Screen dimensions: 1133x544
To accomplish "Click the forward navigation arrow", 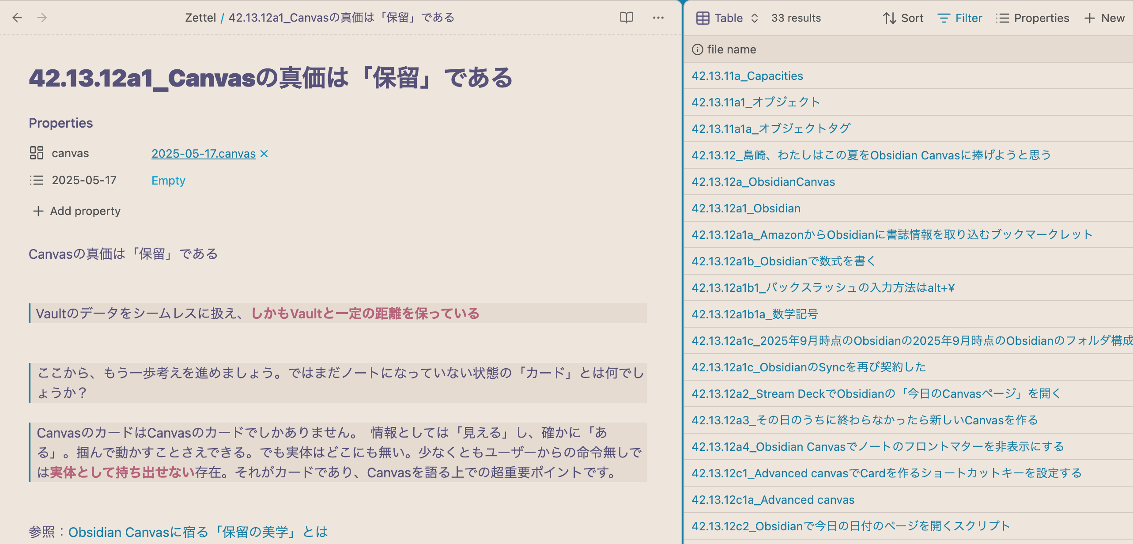I will coord(42,18).
